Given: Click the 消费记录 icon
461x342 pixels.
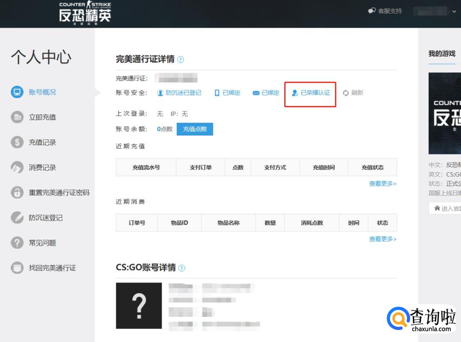Looking at the screenshot, I should [x=17, y=167].
